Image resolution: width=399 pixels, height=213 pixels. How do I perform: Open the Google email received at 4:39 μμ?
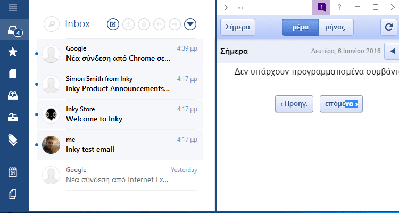(120, 54)
